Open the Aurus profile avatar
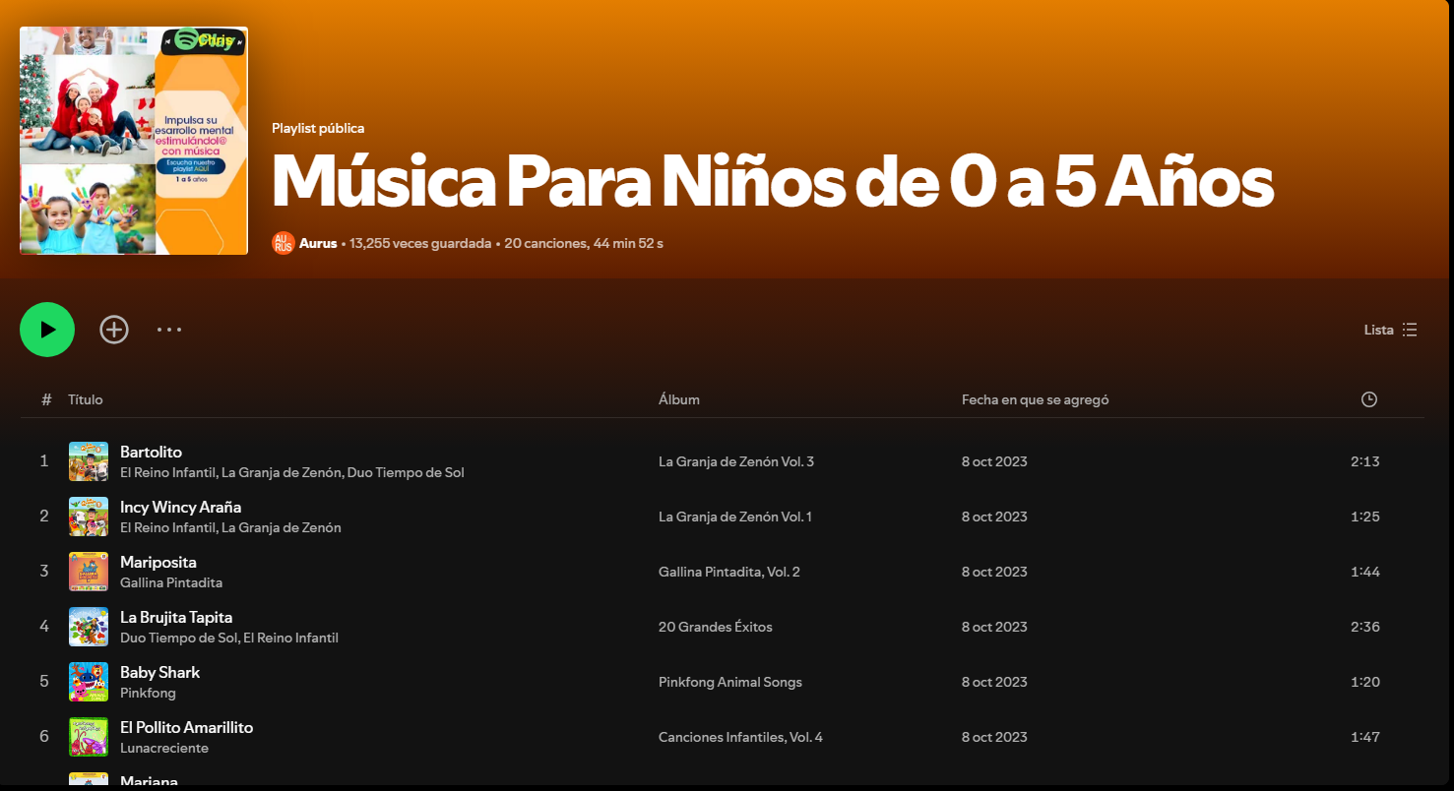Screen dimensions: 1454x791 [284, 243]
